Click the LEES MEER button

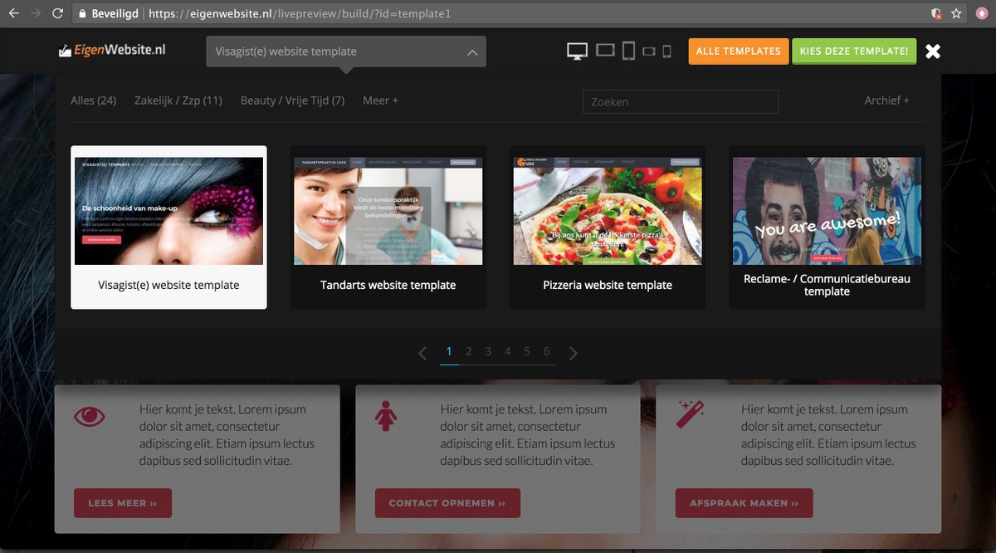point(123,503)
